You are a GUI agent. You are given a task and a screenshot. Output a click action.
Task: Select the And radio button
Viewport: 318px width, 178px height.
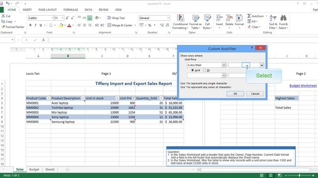click(192, 70)
